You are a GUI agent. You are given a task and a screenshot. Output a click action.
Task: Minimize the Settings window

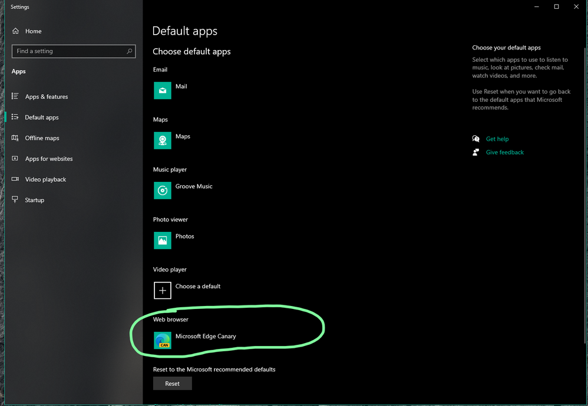[x=537, y=6]
